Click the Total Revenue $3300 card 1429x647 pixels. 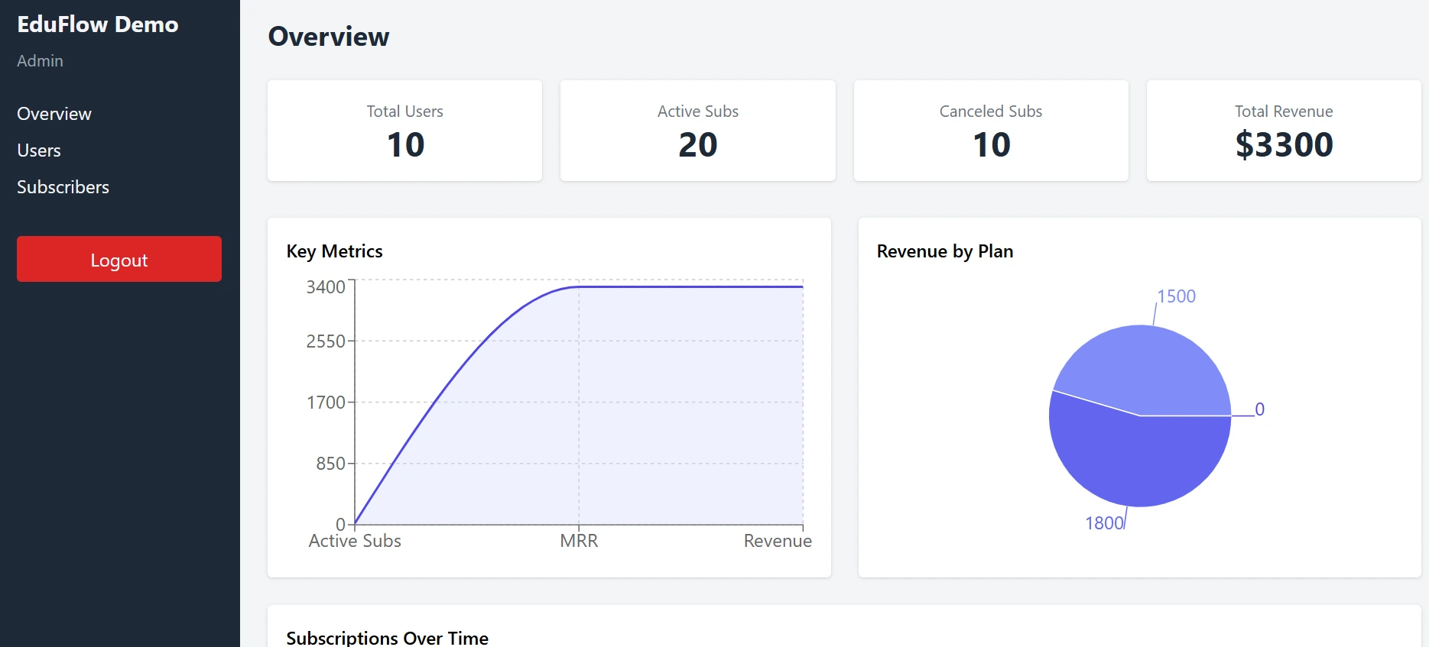[1284, 131]
